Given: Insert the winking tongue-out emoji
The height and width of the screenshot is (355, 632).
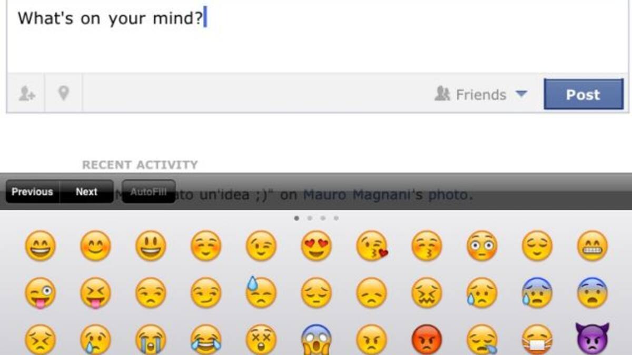Looking at the screenshot, I should 41,293.
